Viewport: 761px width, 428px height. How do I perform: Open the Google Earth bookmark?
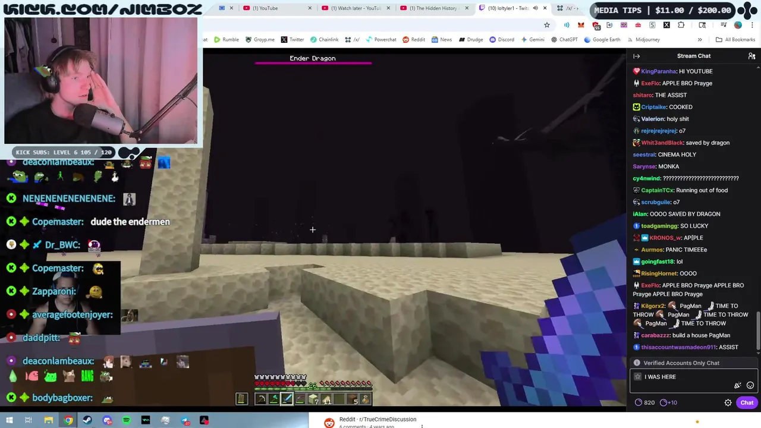coord(602,40)
